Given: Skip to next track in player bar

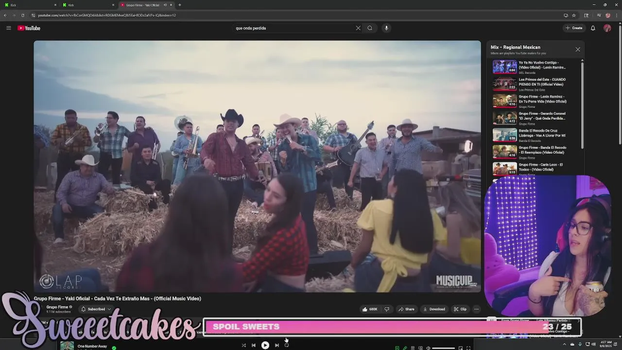Looking at the screenshot, I should [277, 345].
